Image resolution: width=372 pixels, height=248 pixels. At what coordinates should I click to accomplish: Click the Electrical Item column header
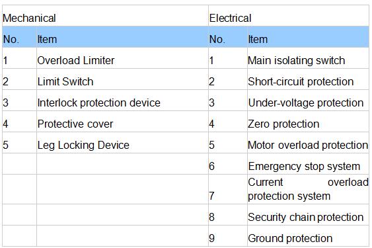(x=308, y=37)
